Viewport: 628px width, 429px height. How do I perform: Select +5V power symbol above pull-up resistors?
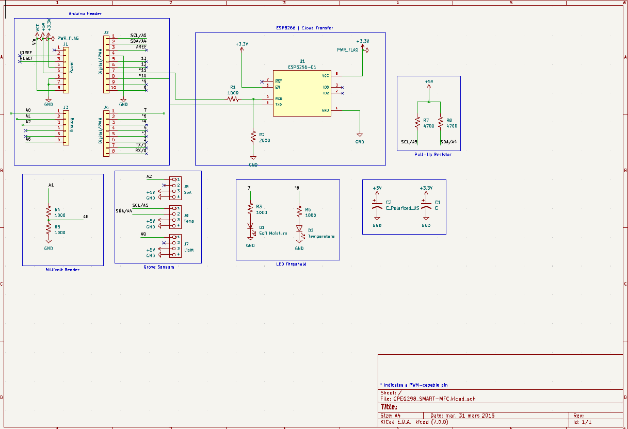click(429, 84)
